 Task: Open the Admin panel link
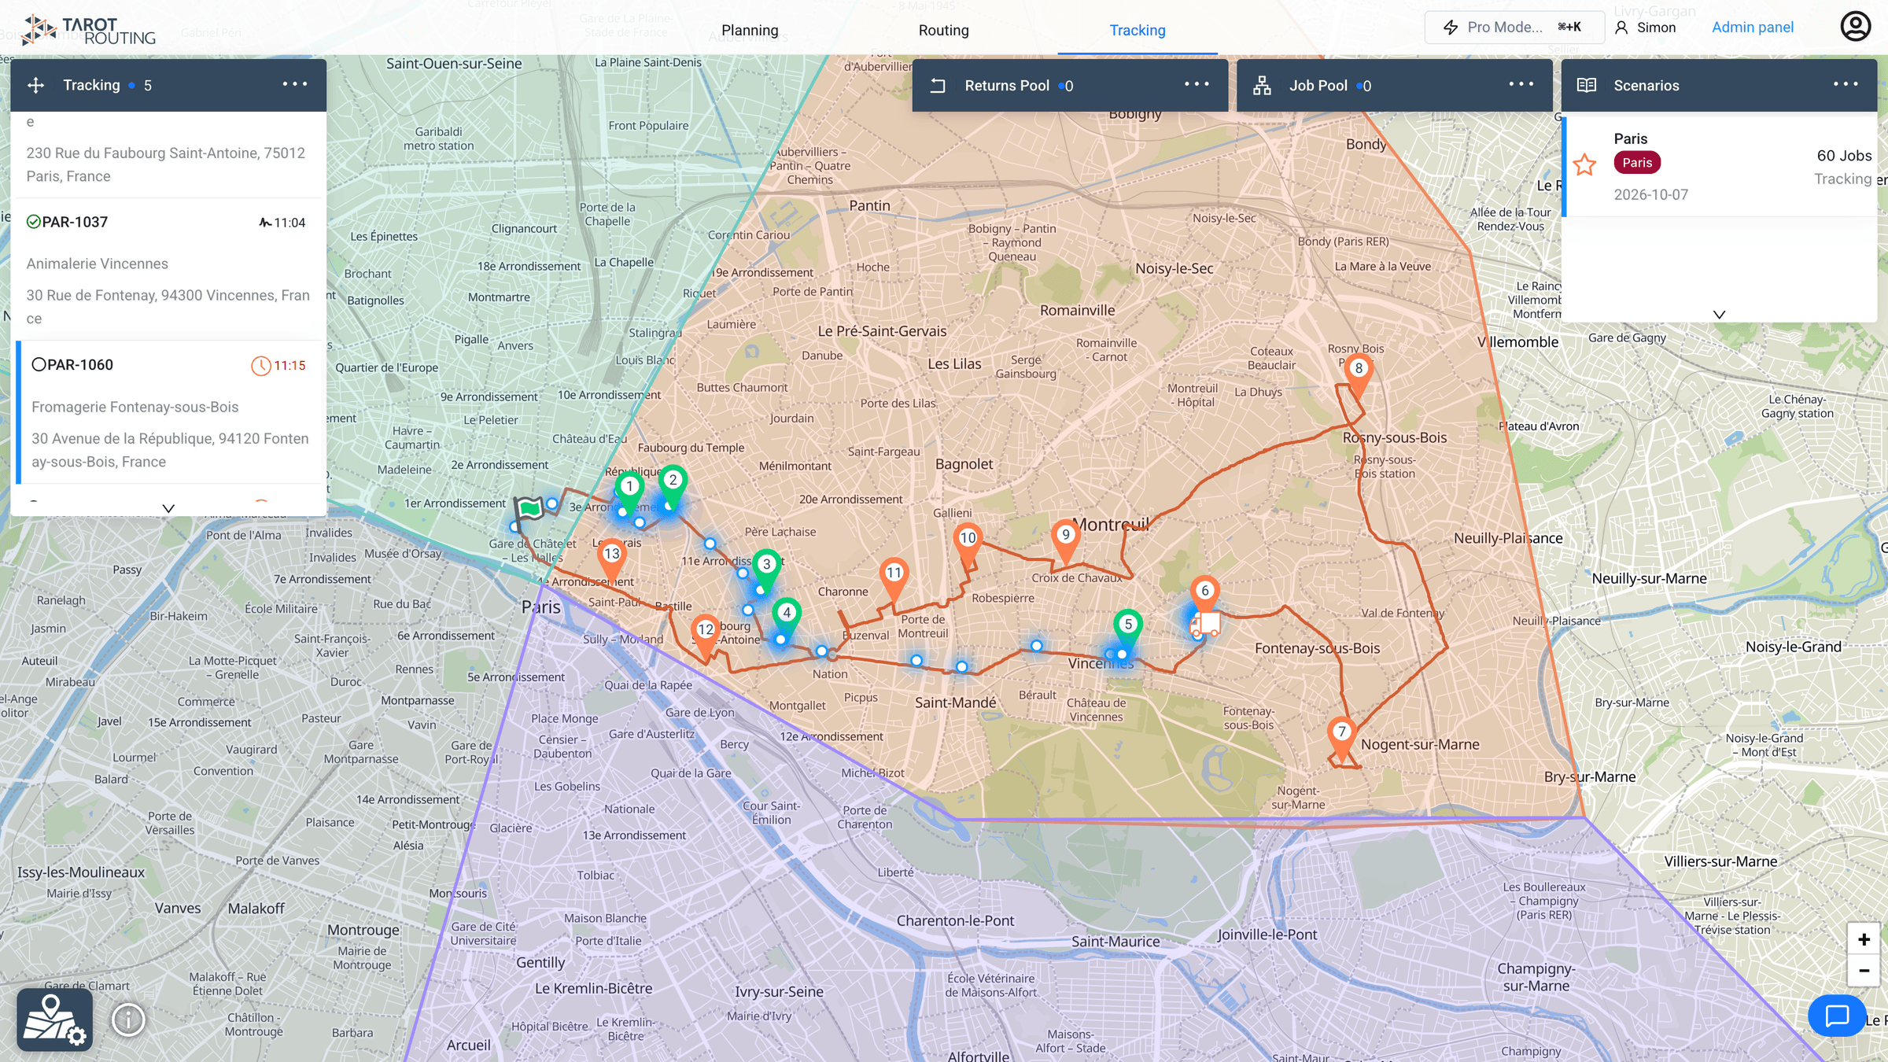pos(1753,27)
